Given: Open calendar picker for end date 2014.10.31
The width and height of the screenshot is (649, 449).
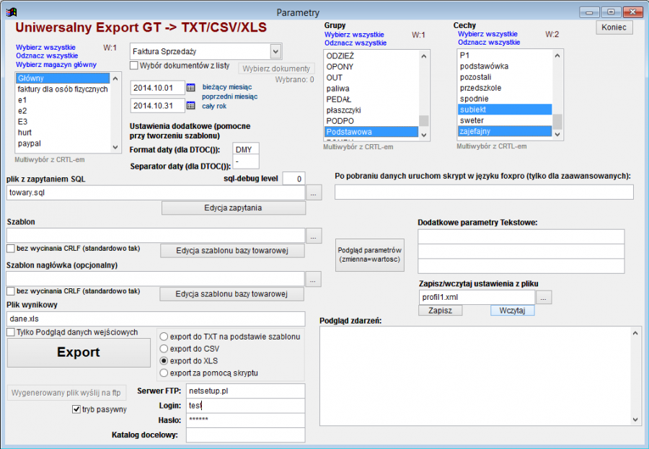Looking at the screenshot, I should [190, 105].
